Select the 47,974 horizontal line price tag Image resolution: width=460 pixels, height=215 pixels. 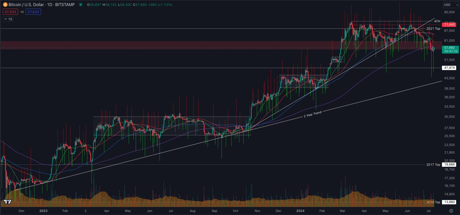point(449,68)
